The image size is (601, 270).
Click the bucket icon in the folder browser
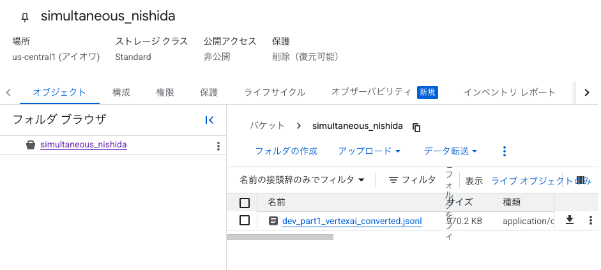[31, 145]
